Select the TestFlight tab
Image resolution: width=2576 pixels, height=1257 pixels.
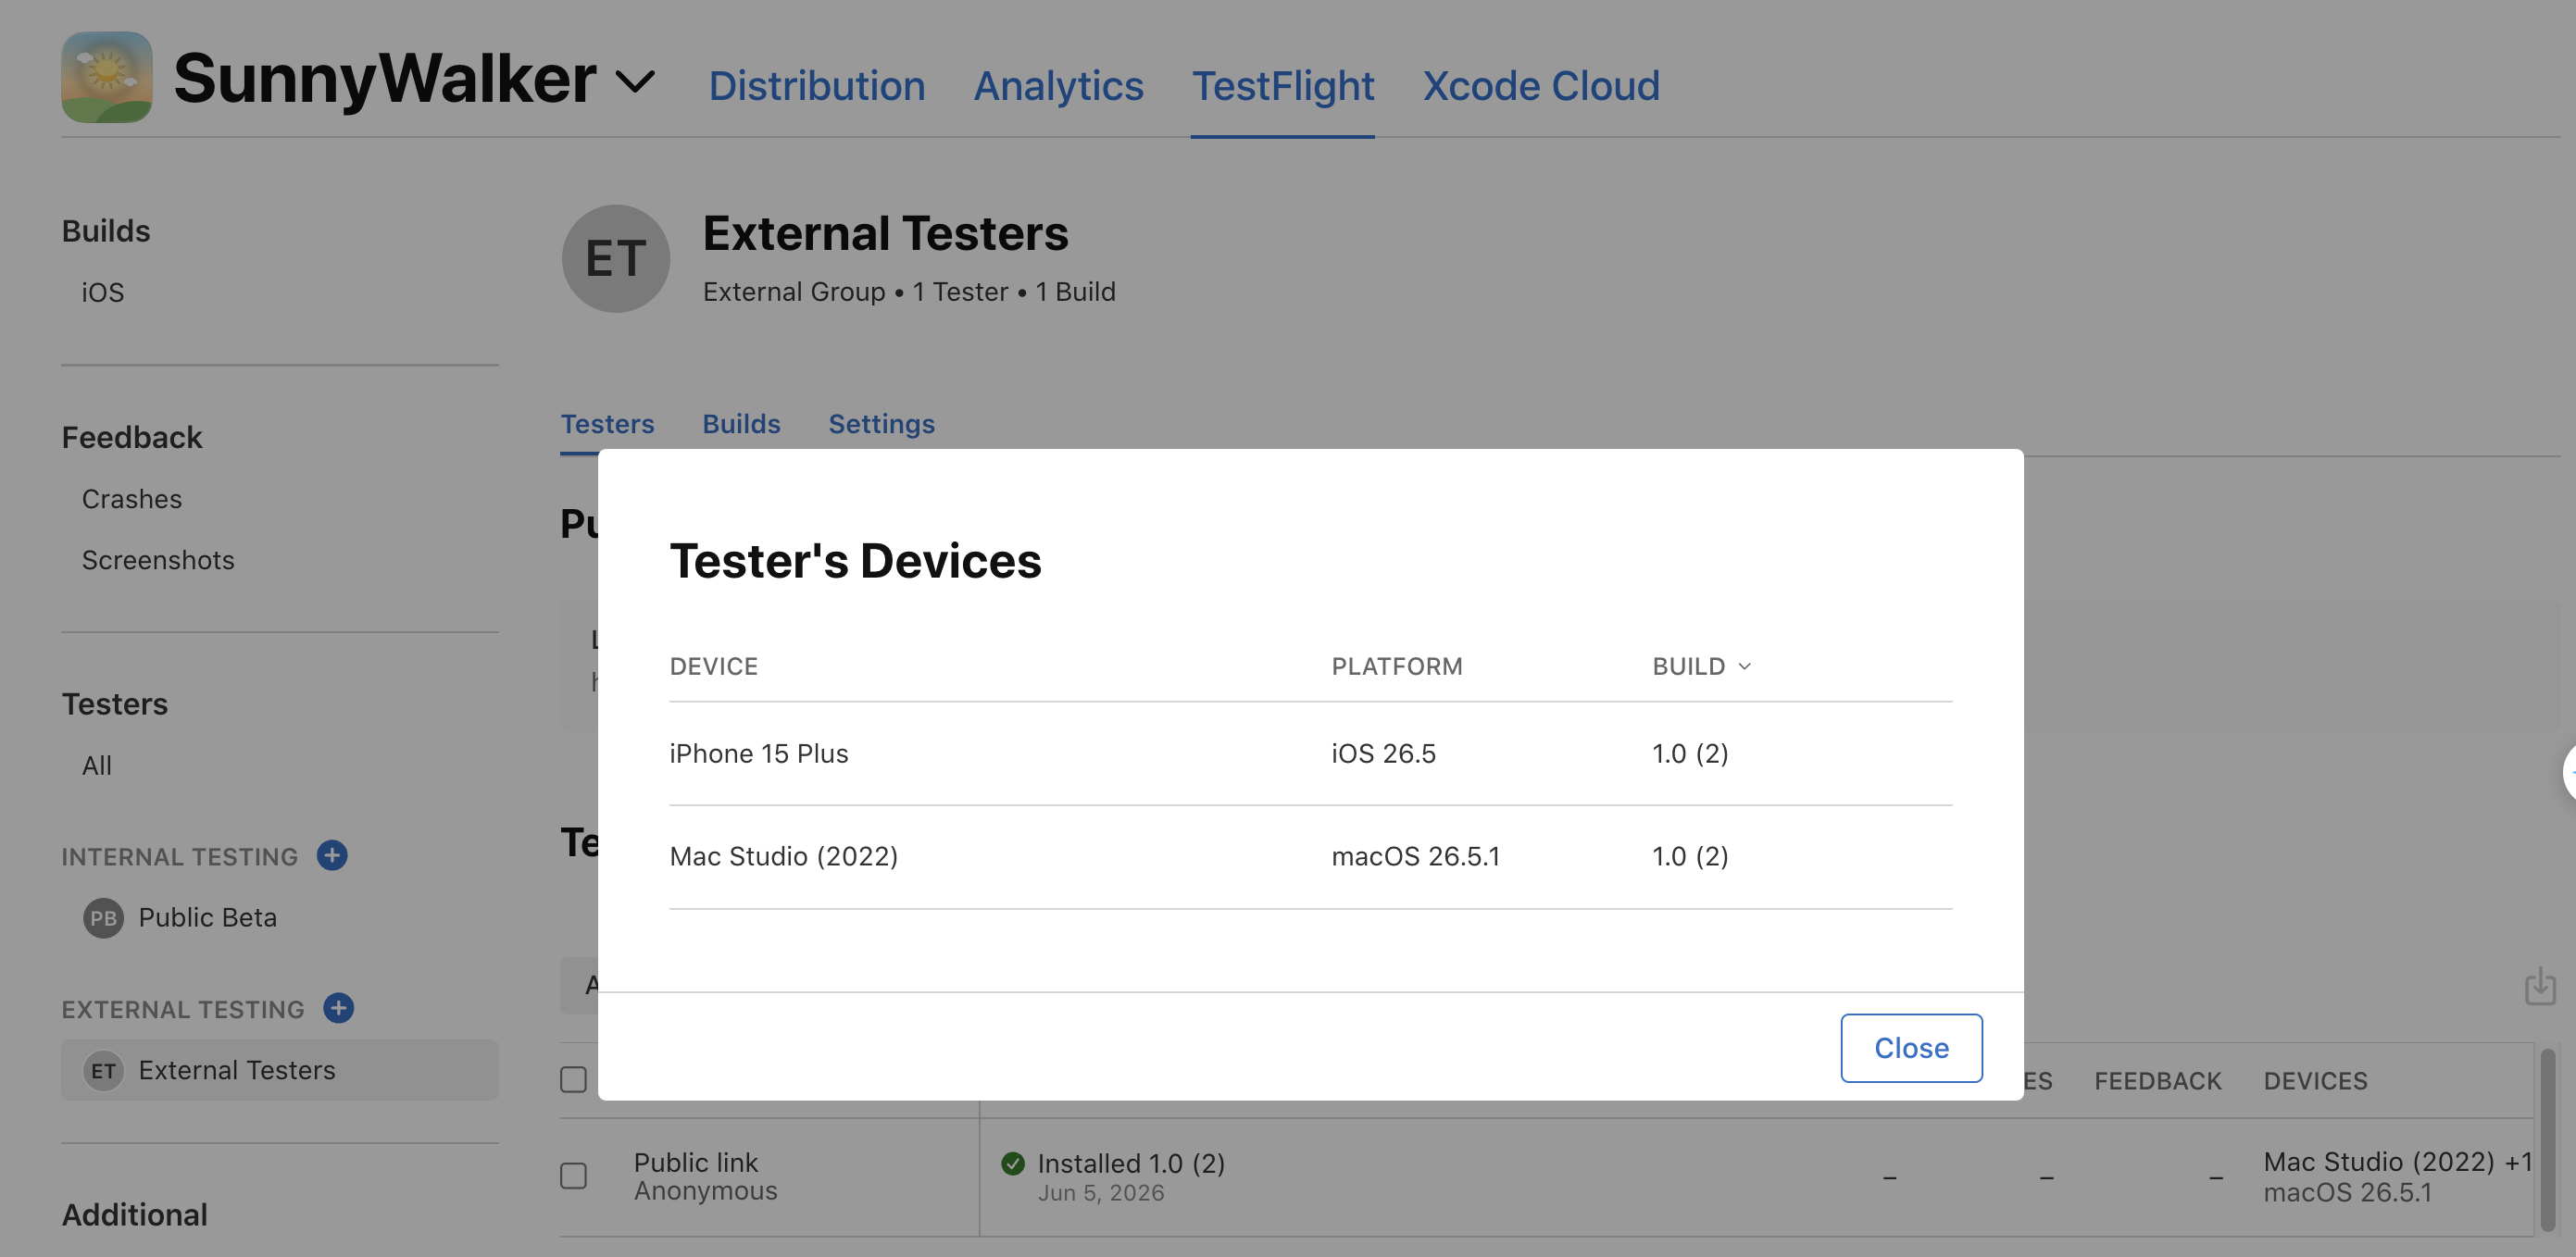(1283, 85)
